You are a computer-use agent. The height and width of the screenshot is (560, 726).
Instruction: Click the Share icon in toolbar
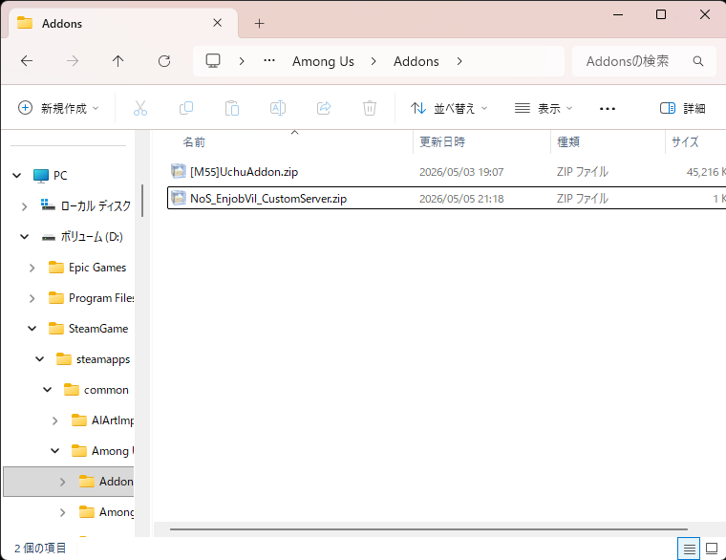click(x=324, y=108)
